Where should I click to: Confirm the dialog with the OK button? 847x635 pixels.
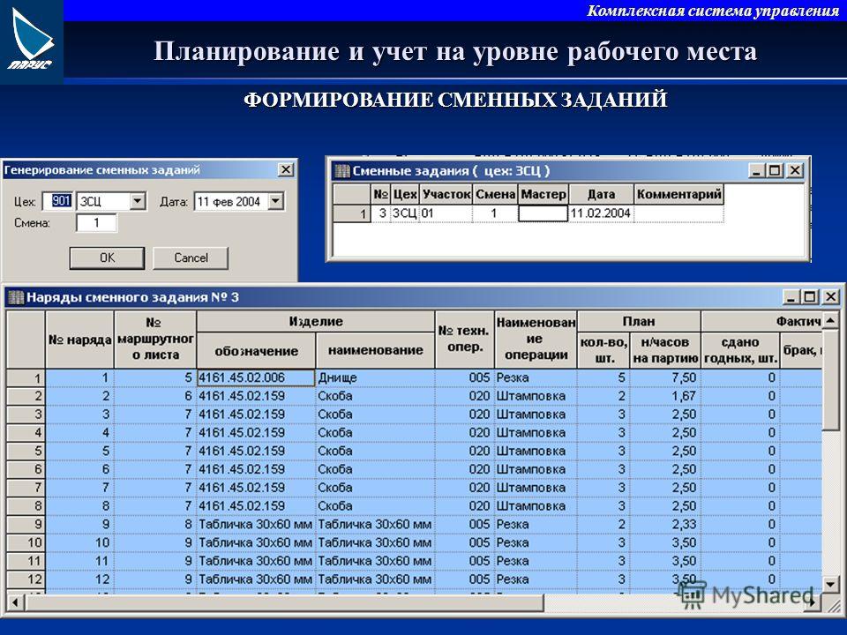pos(107,258)
